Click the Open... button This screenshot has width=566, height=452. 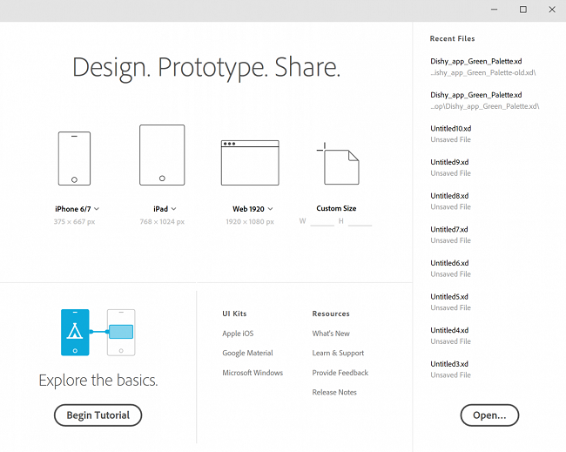pyautogui.click(x=489, y=415)
